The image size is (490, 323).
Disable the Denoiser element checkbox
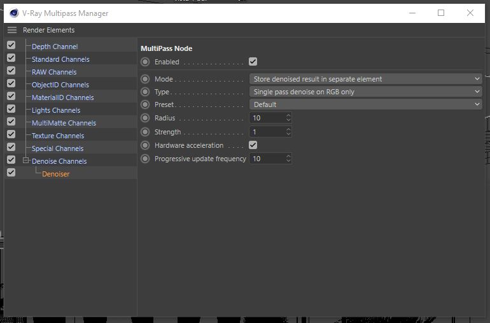pyautogui.click(x=11, y=173)
